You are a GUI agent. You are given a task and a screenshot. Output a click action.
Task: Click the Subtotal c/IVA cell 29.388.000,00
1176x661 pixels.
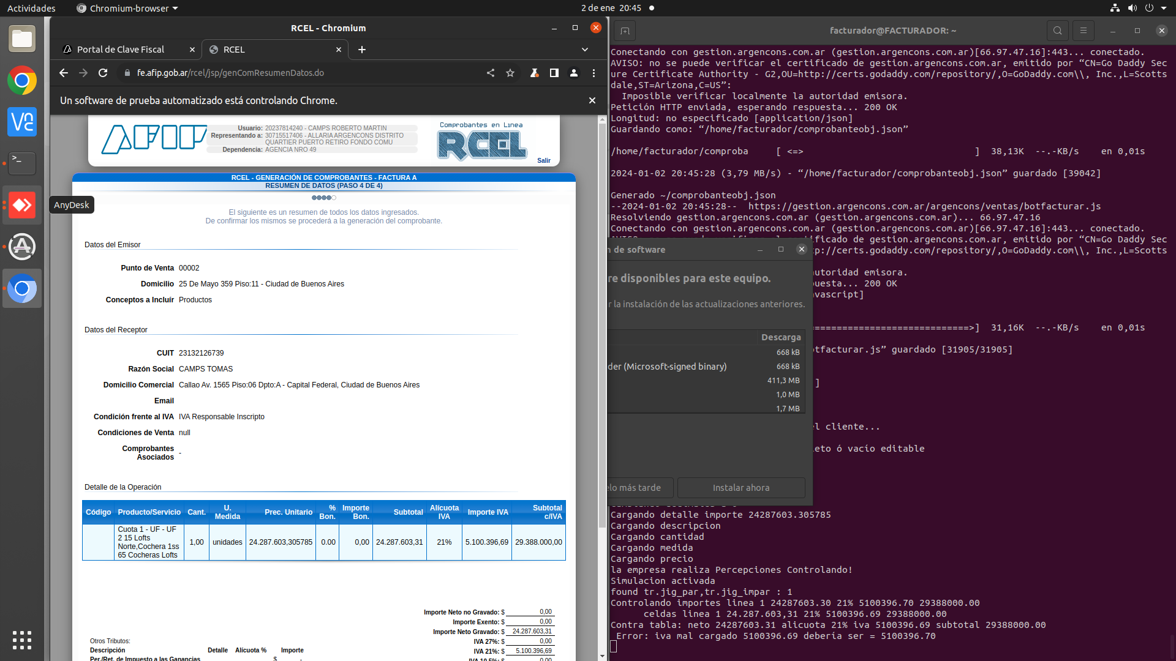pos(538,542)
